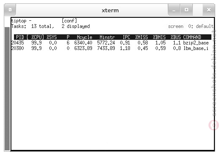
Task: Click the 'screen 0: default' text
Action: (191, 26)
